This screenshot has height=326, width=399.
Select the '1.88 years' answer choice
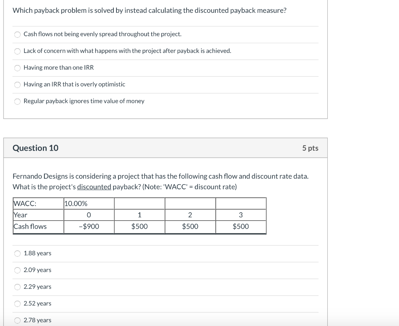pos(17,253)
